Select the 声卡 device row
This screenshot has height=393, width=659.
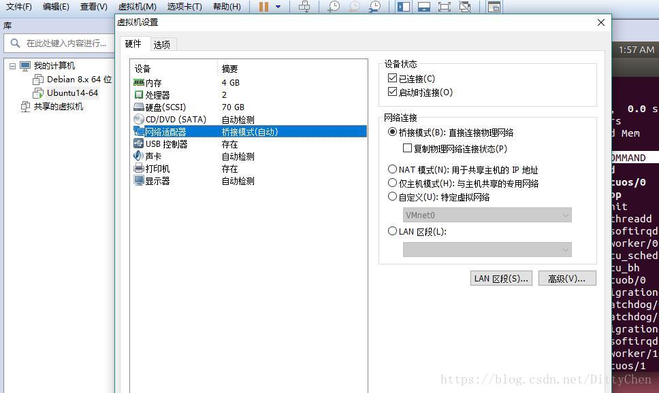pos(250,156)
